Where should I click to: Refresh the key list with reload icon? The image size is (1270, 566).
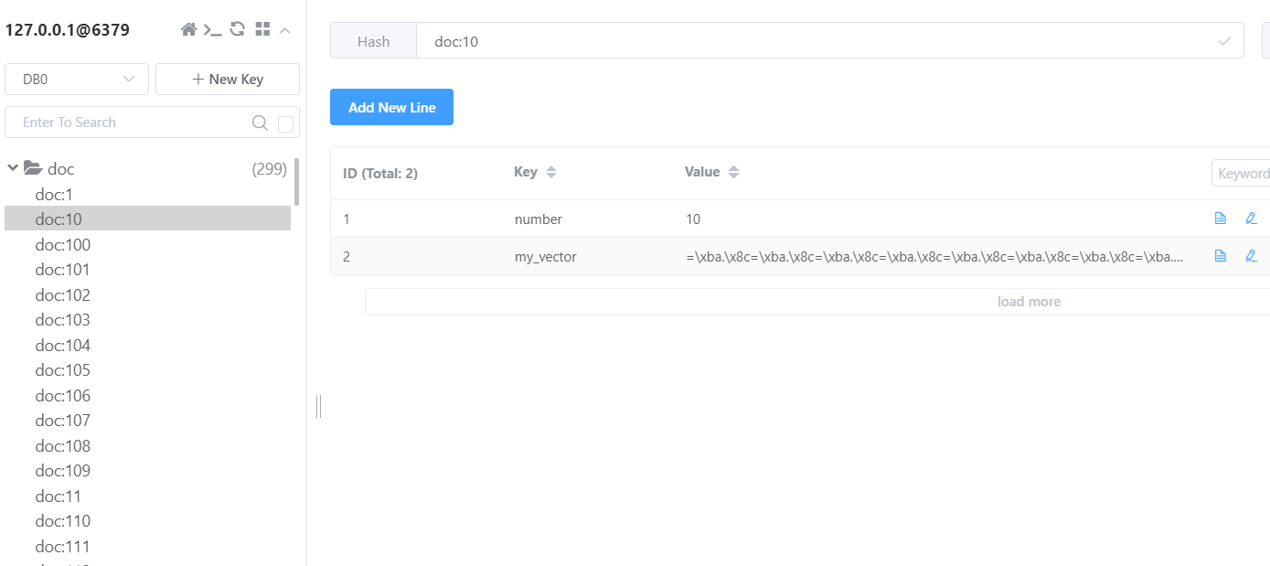click(x=238, y=28)
